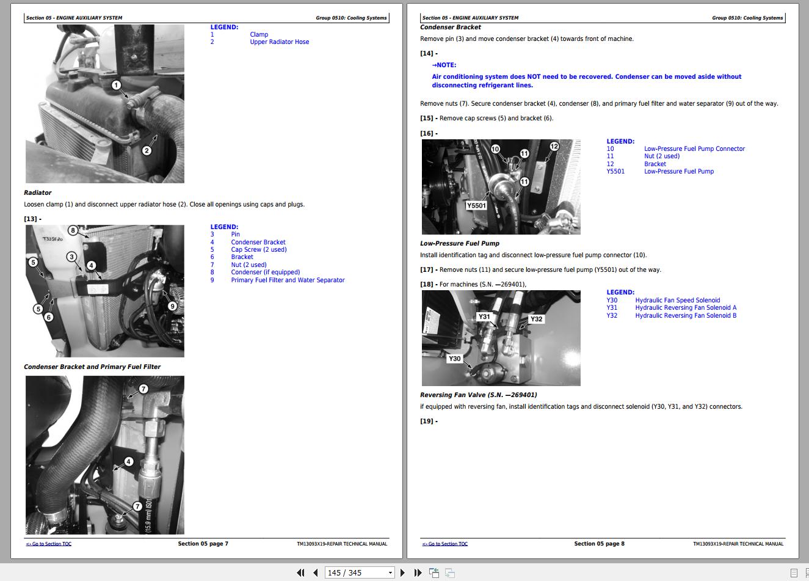Go to the first page
Viewport: 809px width, 581px height.
point(300,572)
